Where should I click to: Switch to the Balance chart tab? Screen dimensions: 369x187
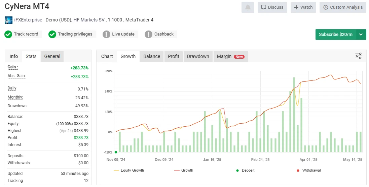pyautogui.click(x=152, y=56)
